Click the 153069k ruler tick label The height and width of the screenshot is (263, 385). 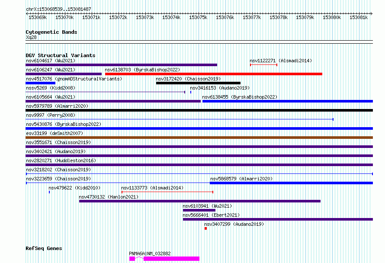[x=38, y=17]
